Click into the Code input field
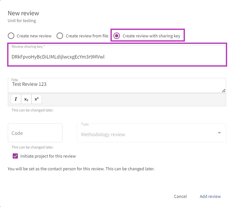 pyautogui.click(x=35, y=133)
